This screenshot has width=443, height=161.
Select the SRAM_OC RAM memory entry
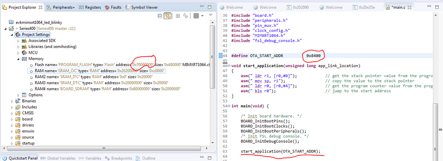click(x=97, y=71)
